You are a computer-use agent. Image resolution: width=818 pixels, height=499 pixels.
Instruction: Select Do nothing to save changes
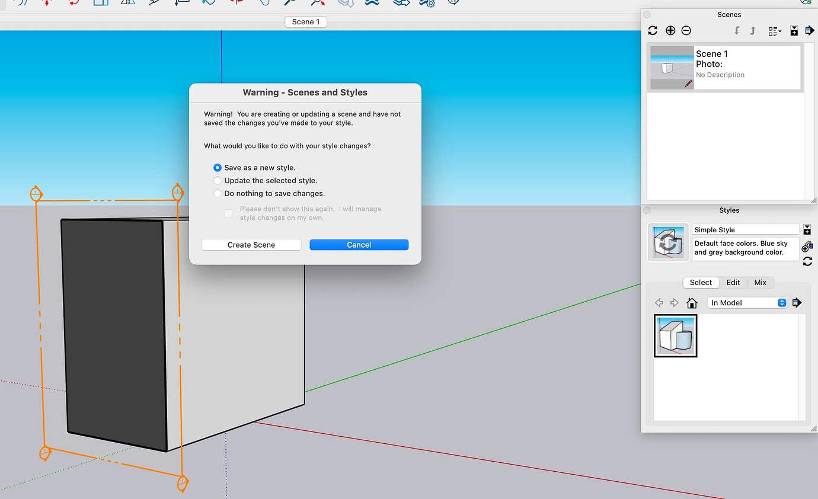pyautogui.click(x=218, y=193)
